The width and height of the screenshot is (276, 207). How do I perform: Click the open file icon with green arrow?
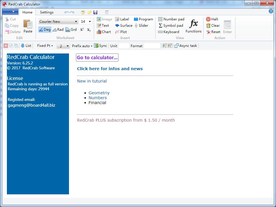click(83, 12)
